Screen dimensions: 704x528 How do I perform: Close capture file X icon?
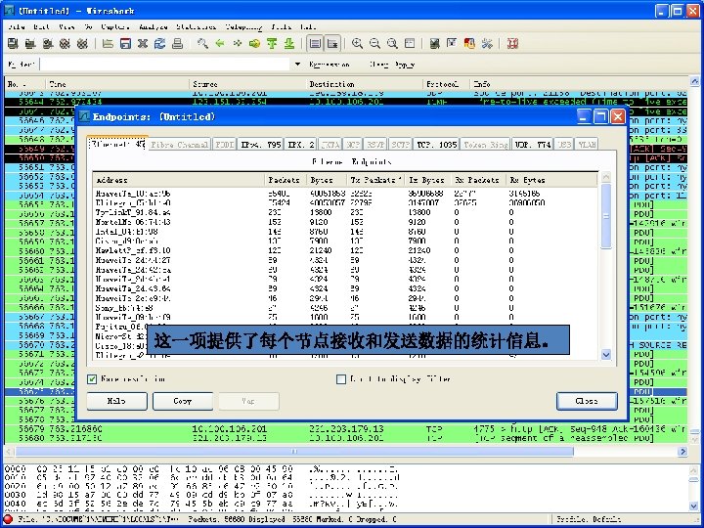click(x=143, y=44)
